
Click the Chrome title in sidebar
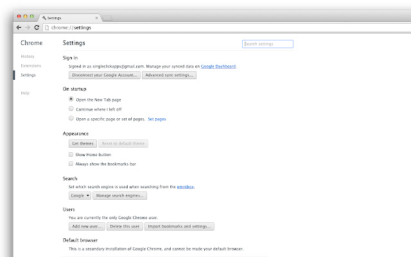coord(31,43)
